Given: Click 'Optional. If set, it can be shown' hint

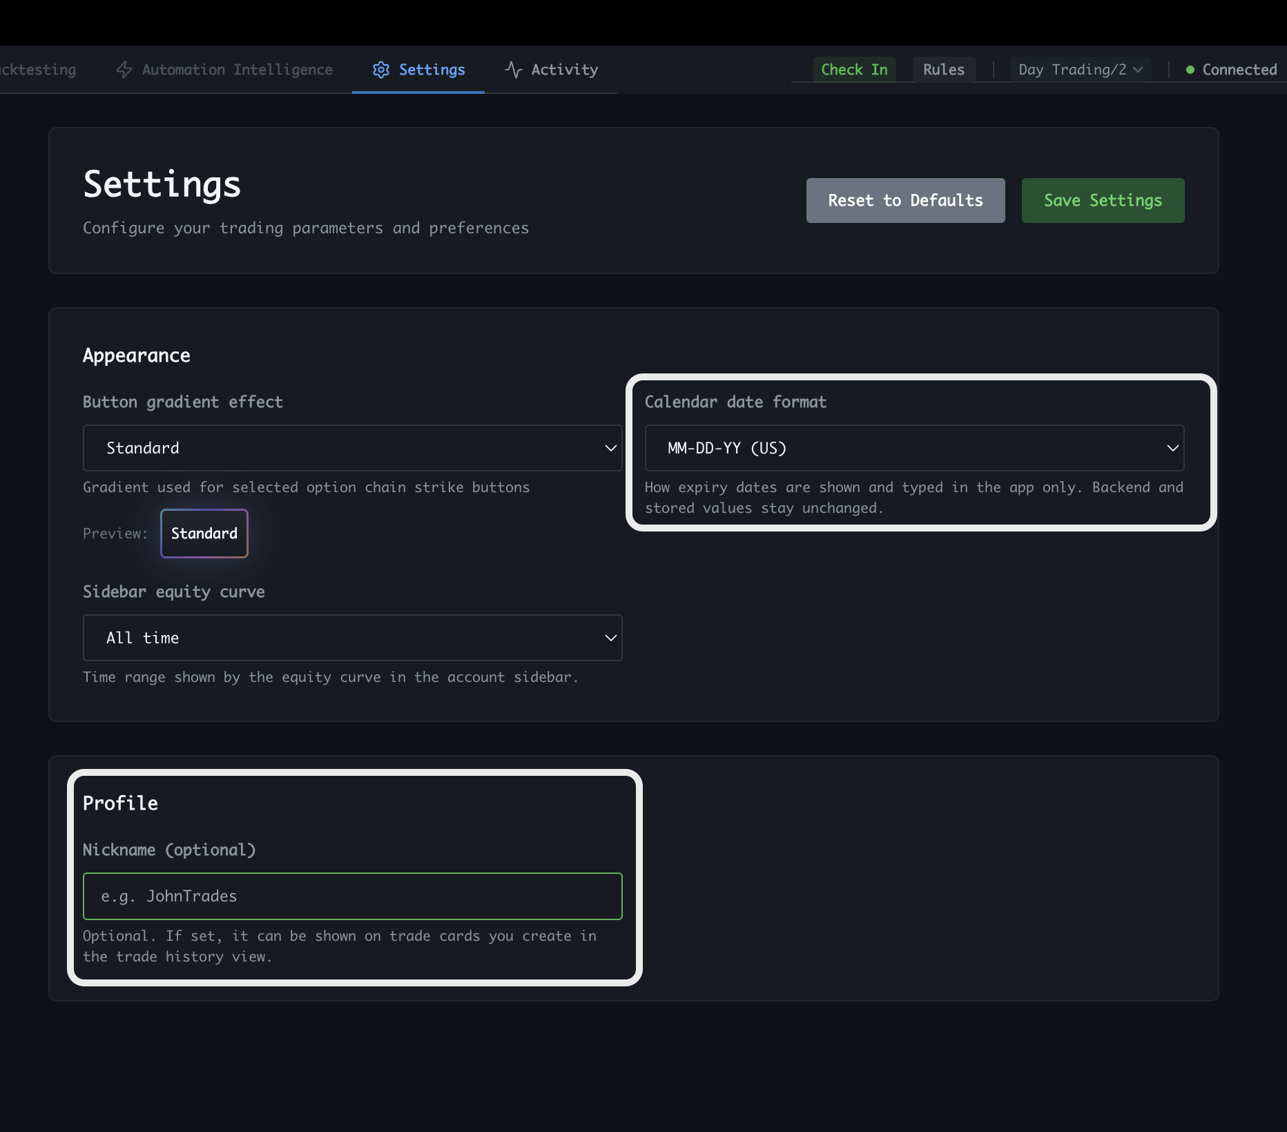Looking at the screenshot, I should tap(340, 946).
